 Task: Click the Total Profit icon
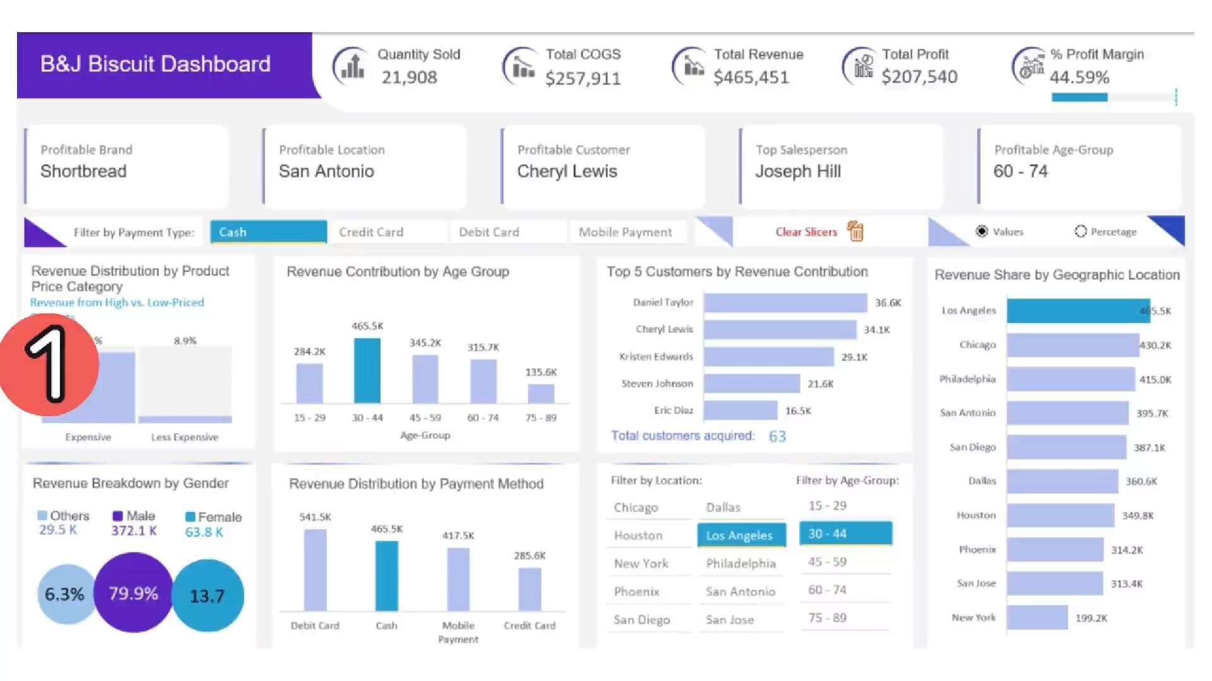point(861,66)
